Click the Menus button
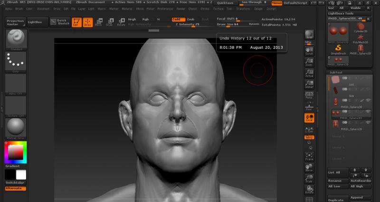This screenshot has height=202, width=380. pyautogui.click(x=276, y=3)
